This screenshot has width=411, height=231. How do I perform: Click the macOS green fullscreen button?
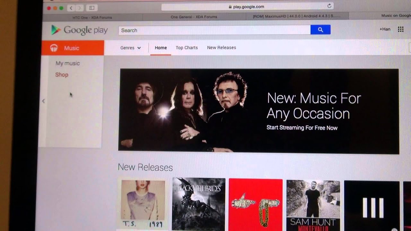[61, 8]
